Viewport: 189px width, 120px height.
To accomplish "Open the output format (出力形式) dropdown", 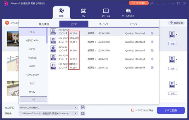I will click(49, 107).
